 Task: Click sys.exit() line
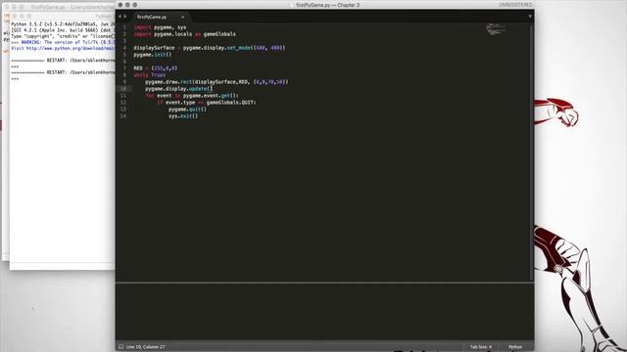click(x=183, y=115)
